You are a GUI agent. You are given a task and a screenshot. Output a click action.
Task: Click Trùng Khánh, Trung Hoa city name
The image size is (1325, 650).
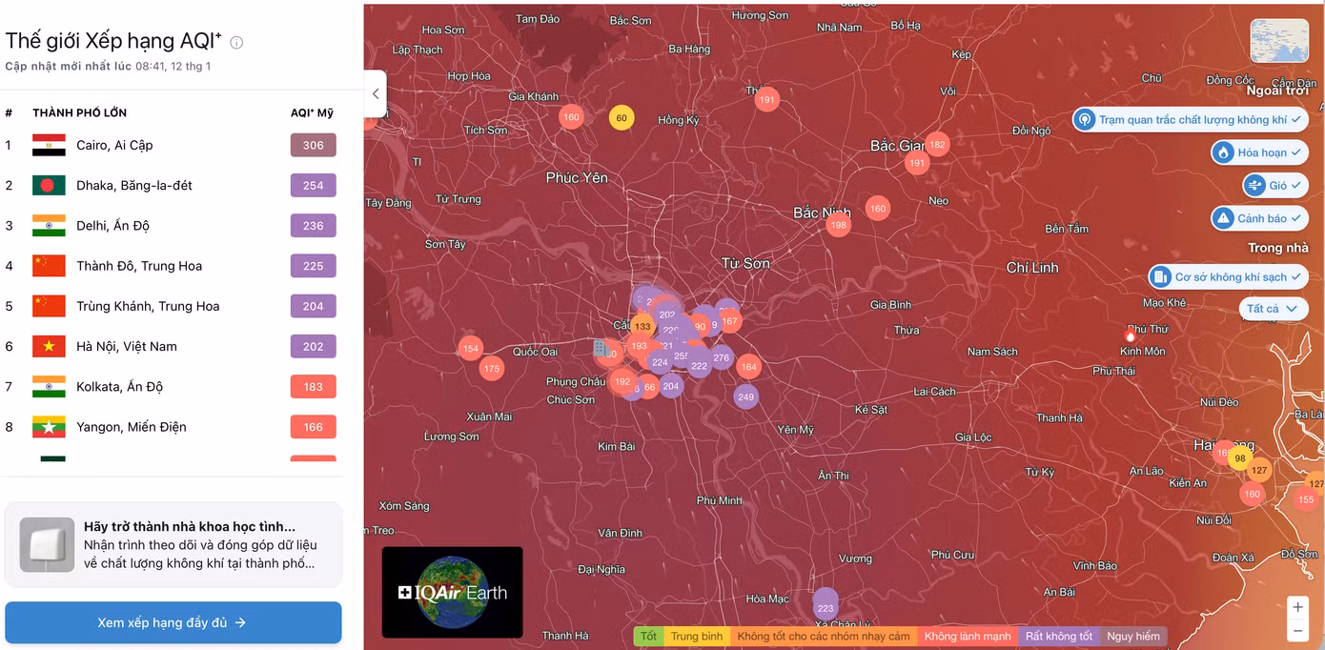click(148, 306)
